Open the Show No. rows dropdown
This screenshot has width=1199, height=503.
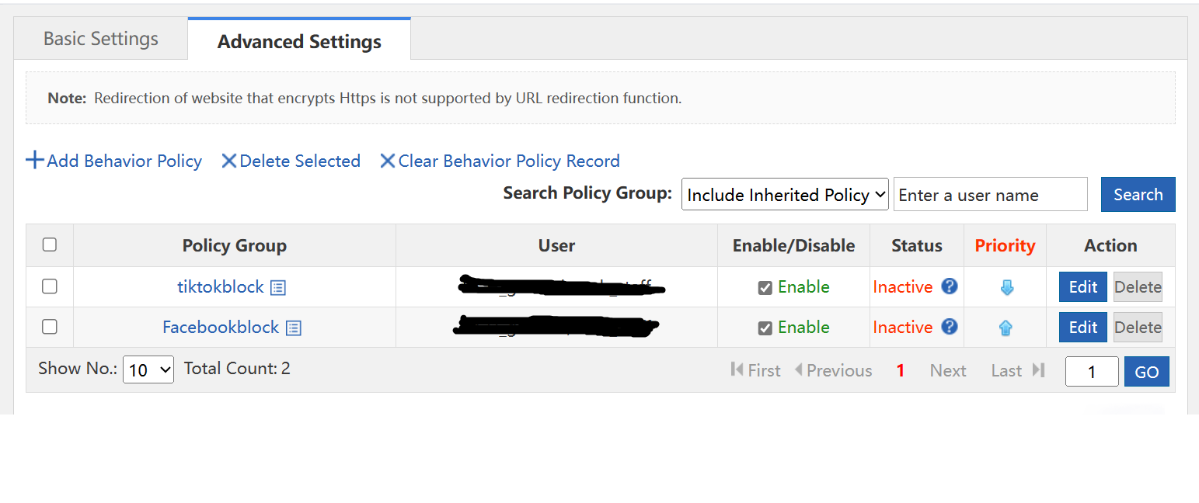point(148,370)
